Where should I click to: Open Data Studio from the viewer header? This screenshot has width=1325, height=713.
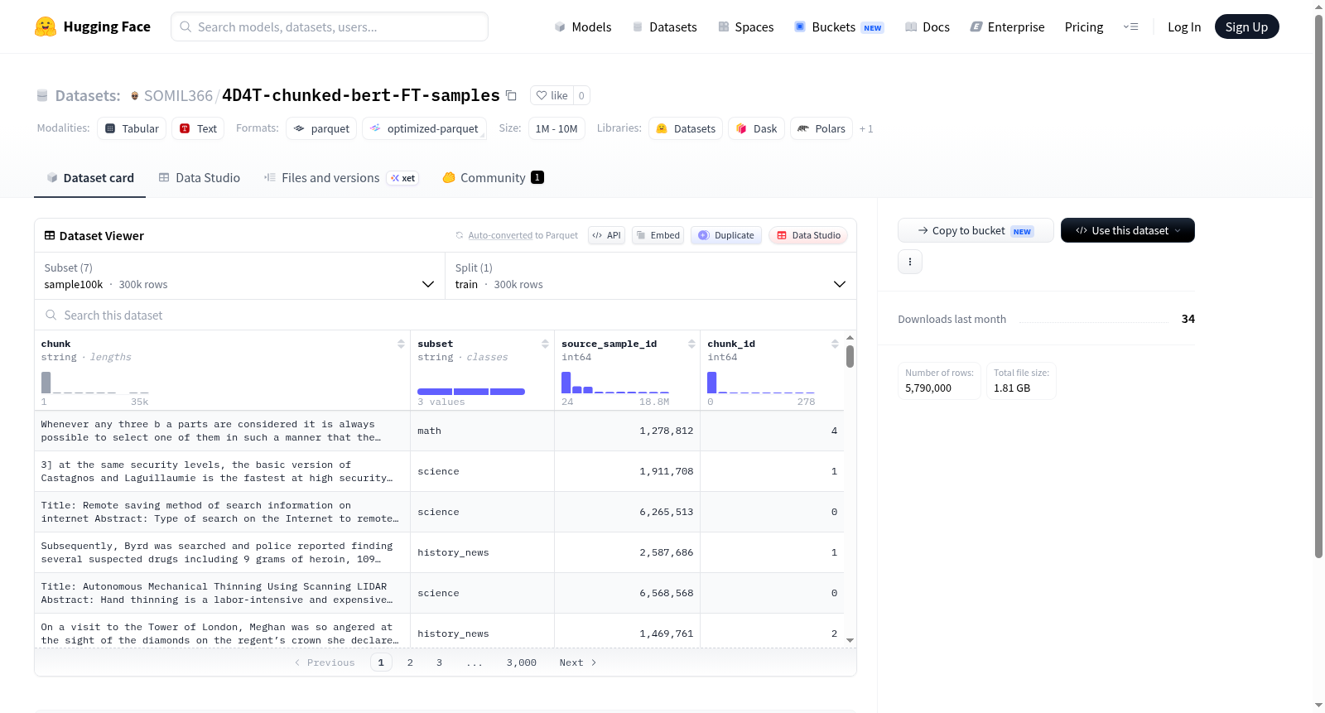tap(808, 235)
